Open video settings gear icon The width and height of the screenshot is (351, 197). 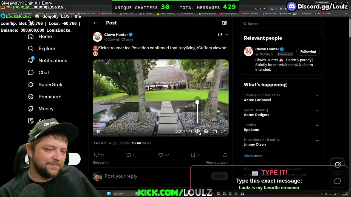[x=206, y=131]
